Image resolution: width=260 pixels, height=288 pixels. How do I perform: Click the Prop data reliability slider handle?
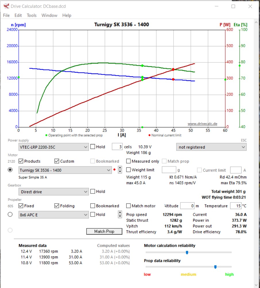(x=215, y=267)
